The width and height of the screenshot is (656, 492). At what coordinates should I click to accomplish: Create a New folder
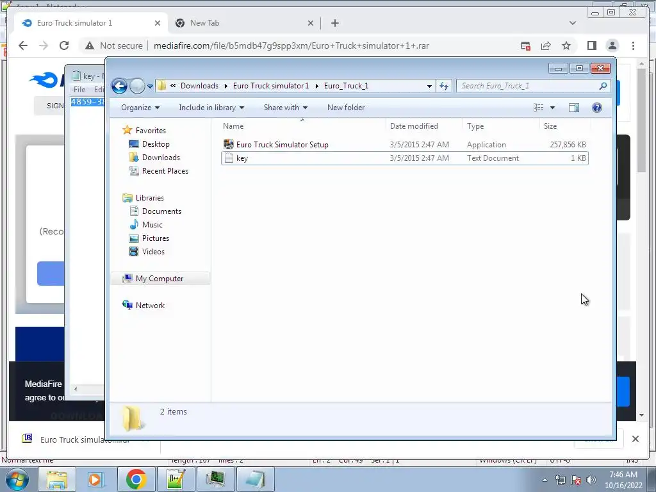[346, 108]
